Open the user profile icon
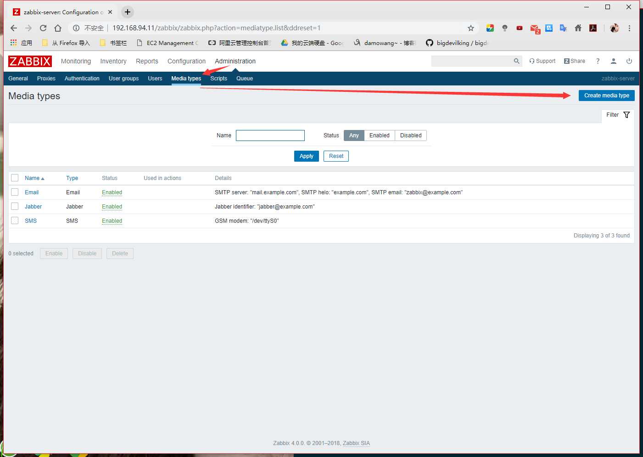 coord(613,61)
